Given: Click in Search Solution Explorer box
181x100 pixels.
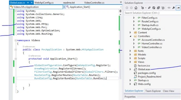Looking at the screenshot, I should 152,13.
